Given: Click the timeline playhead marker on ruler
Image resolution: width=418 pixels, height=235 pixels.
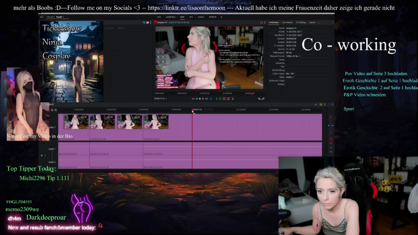Looking at the screenshot, I should click(192, 110).
